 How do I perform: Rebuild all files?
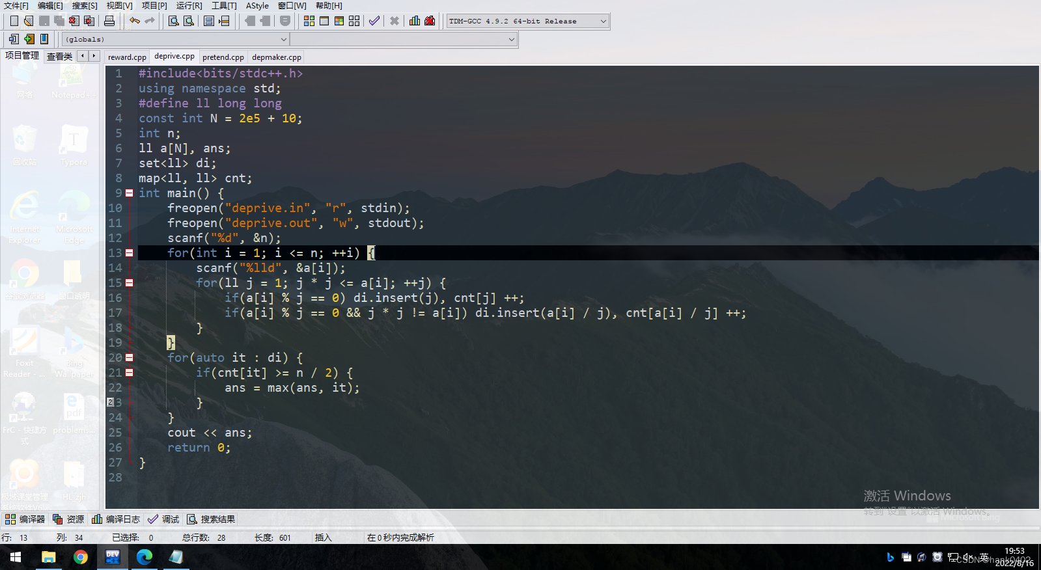(354, 21)
